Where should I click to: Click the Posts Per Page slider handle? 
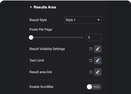[31, 37]
